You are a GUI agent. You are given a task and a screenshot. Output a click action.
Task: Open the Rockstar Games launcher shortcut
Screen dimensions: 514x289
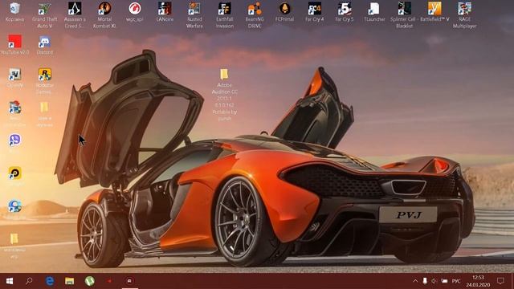(45, 75)
